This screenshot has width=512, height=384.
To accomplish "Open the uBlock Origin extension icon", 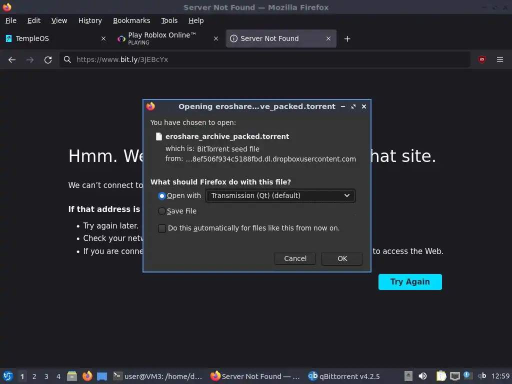I will pyautogui.click(x=482, y=59).
